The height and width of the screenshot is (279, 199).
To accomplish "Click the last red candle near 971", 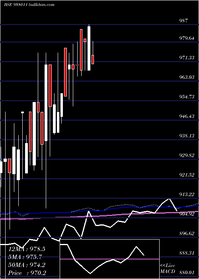I will pos(93,59).
